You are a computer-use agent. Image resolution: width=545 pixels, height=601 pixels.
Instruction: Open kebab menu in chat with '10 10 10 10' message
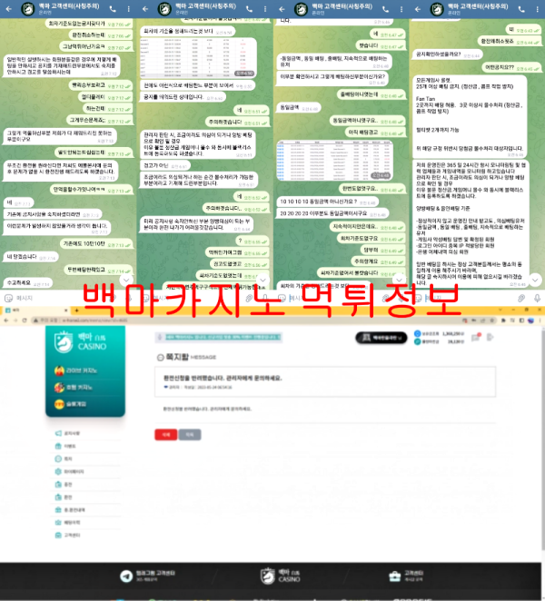tap(401, 9)
